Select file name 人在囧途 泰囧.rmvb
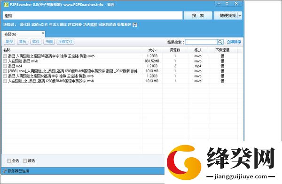Image resolution: width=282 pixels, height=184 pixels. click(23, 61)
